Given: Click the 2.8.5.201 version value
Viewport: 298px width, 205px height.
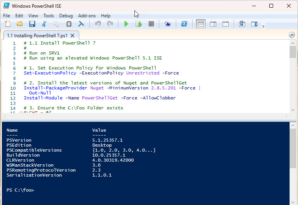Looking at the screenshot, I should pos(164,88).
